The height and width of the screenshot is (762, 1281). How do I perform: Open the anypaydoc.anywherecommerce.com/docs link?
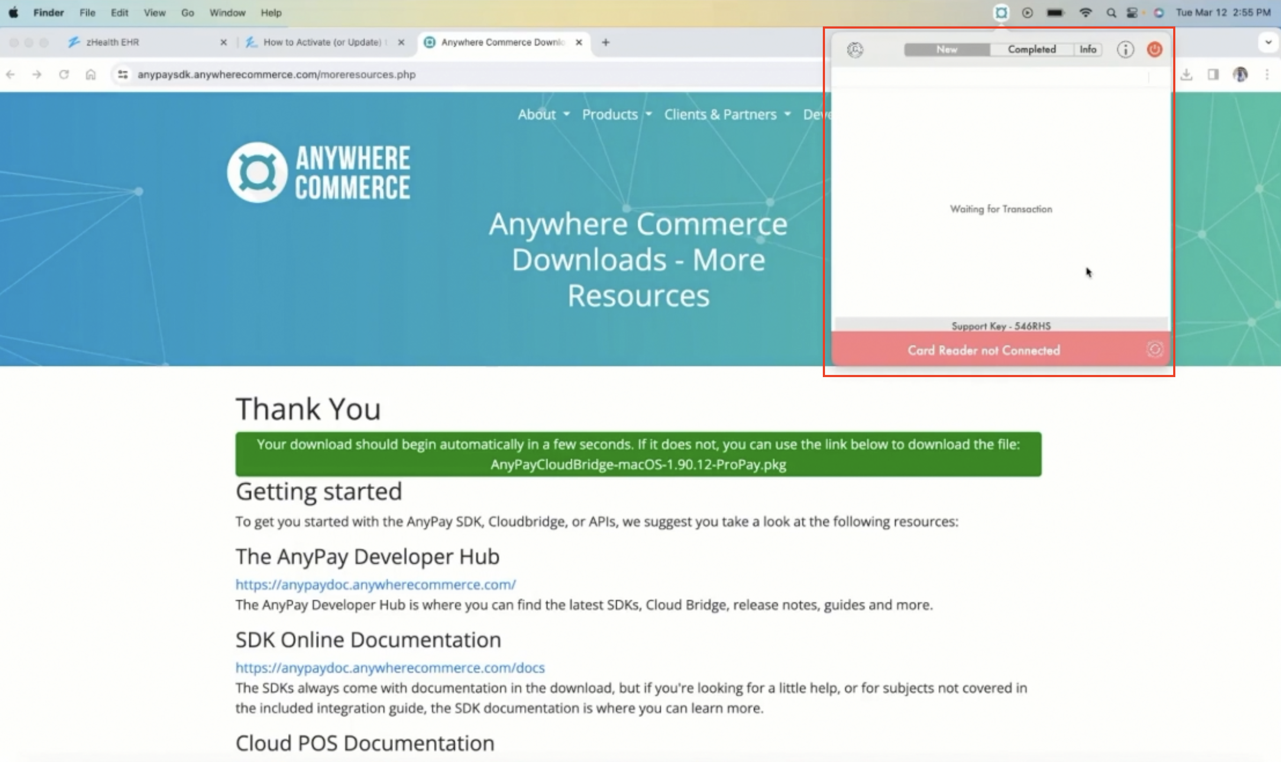coord(390,668)
